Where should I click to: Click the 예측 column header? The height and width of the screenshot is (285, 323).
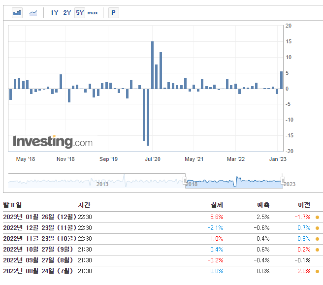263,205
